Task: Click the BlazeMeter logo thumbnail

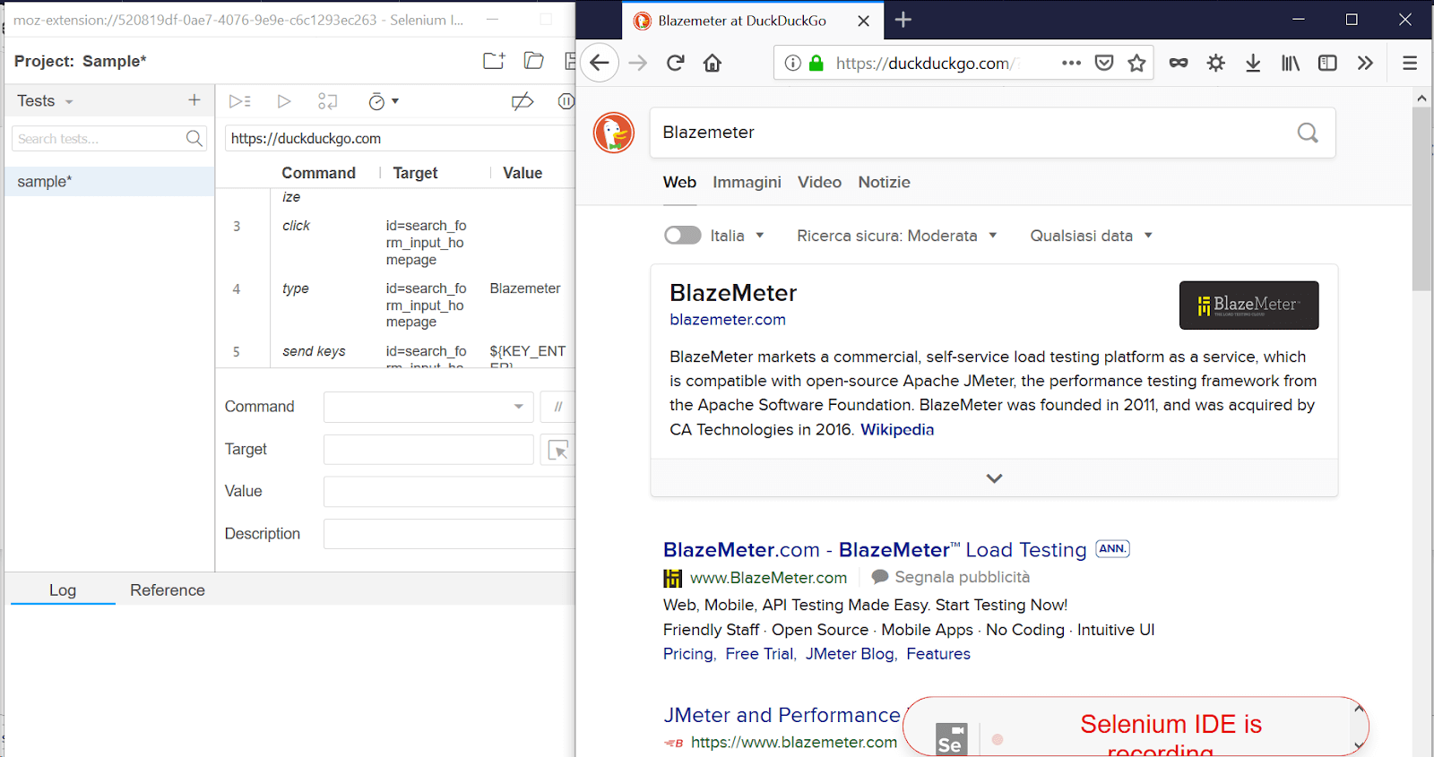Action: [x=1248, y=305]
